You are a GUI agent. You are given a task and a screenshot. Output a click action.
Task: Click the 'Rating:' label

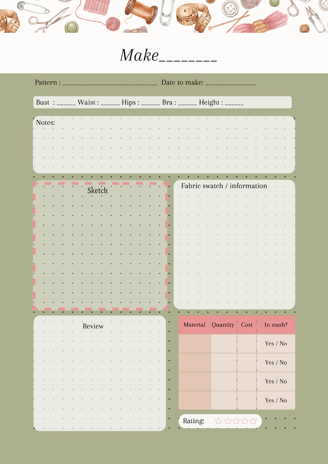click(194, 421)
